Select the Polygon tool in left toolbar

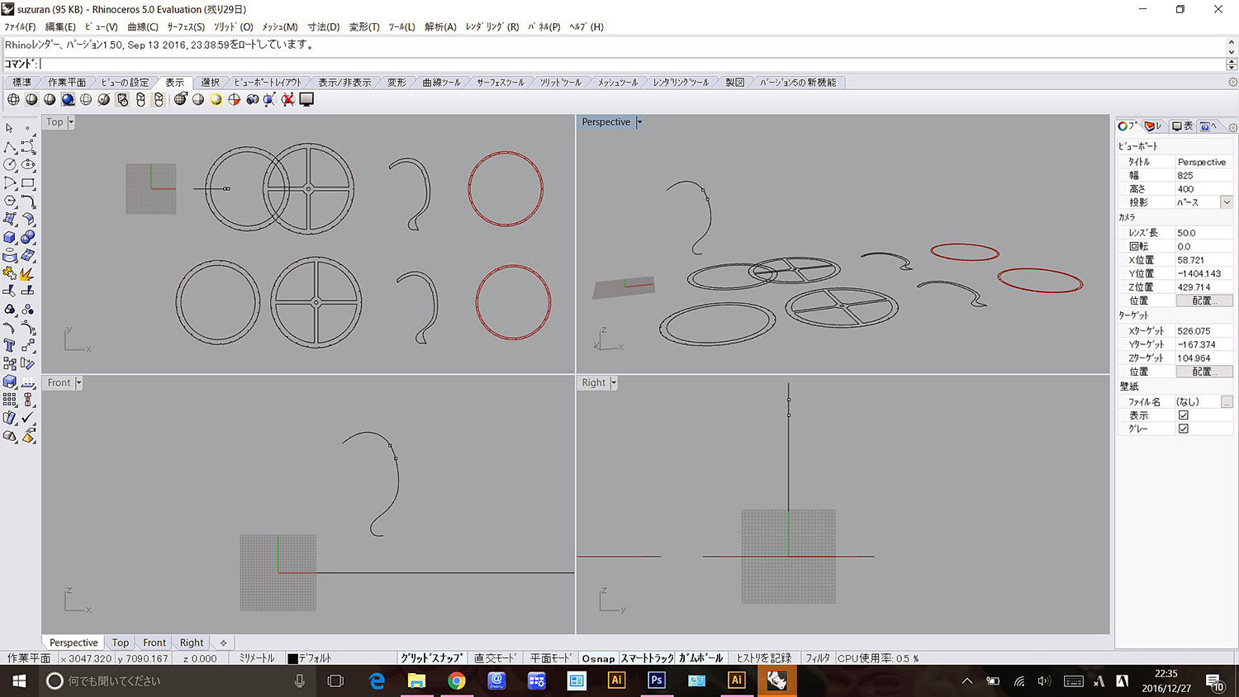click(10, 201)
